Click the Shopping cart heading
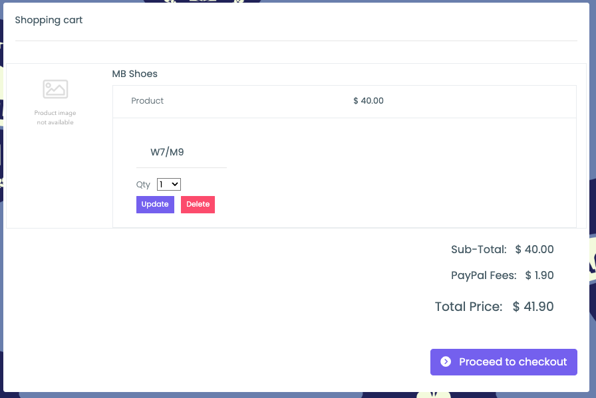The height and width of the screenshot is (398, 596). [49, 20]
